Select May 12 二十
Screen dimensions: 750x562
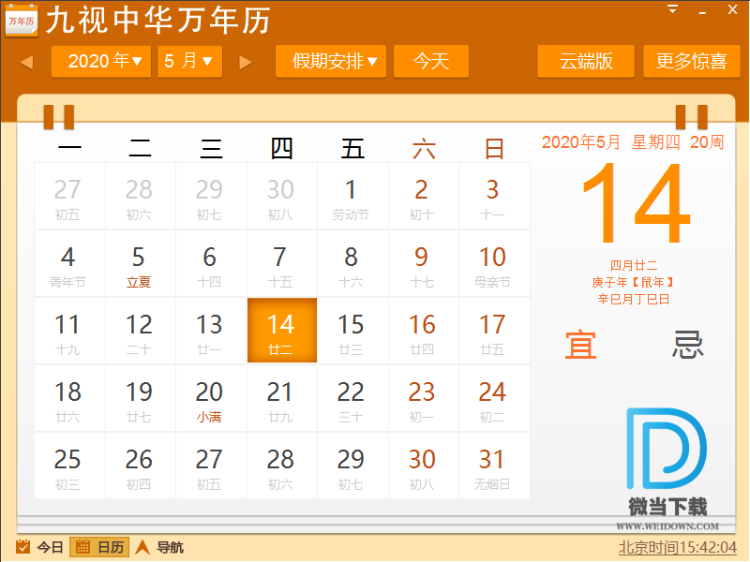(x=140, y=332)
